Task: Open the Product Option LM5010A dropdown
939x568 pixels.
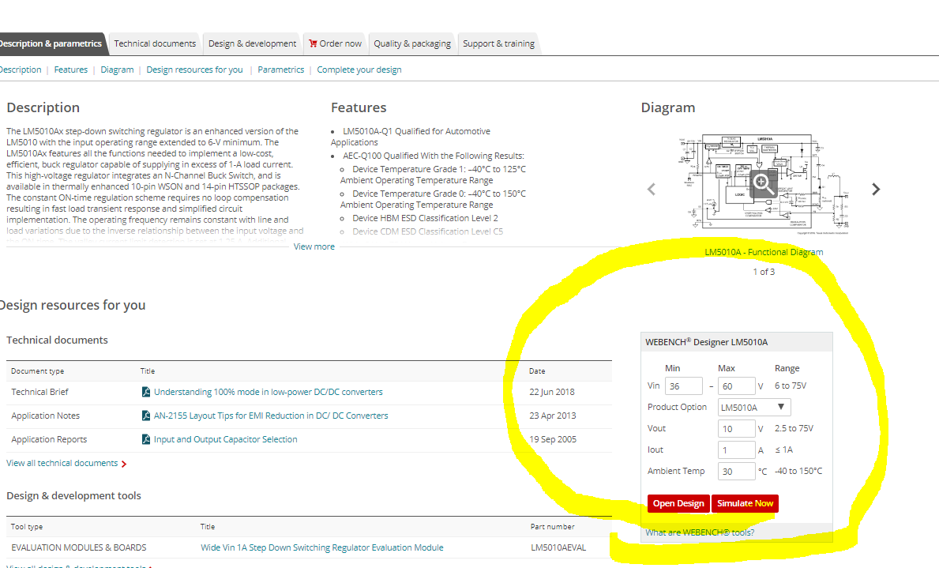Action: pos(754,408)
